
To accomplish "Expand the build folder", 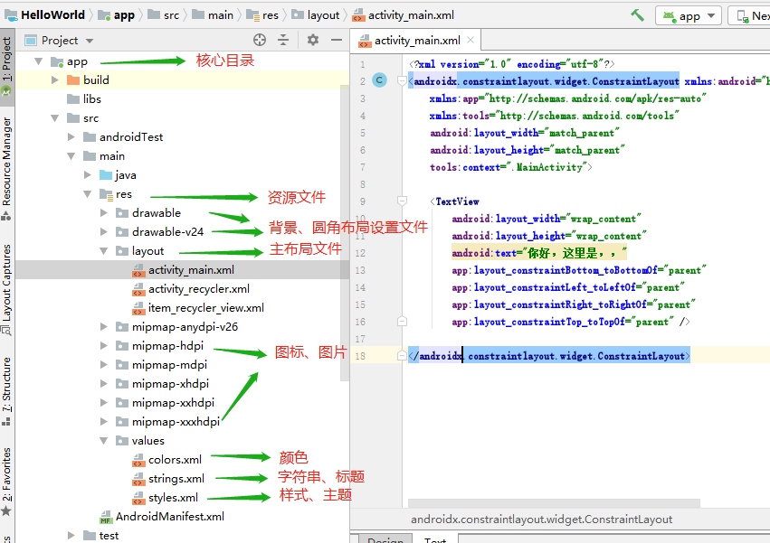I will tap(54, 80).
